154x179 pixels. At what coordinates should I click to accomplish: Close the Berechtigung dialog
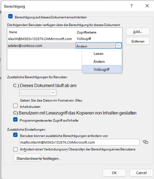coord(147,6)
